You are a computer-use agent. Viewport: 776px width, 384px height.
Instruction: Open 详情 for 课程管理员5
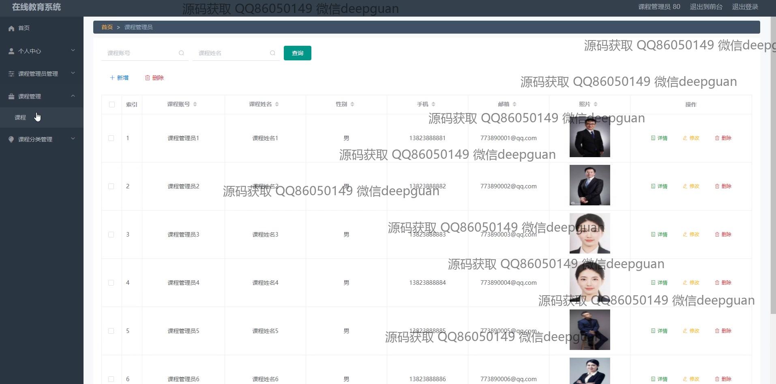coord(659,331)
